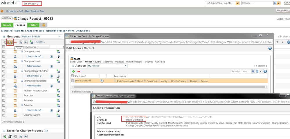The height and width of the screenshot is (139, 290).
Task: Enable the Full Control (All) checkbox
Action: [x=115, y=81]
